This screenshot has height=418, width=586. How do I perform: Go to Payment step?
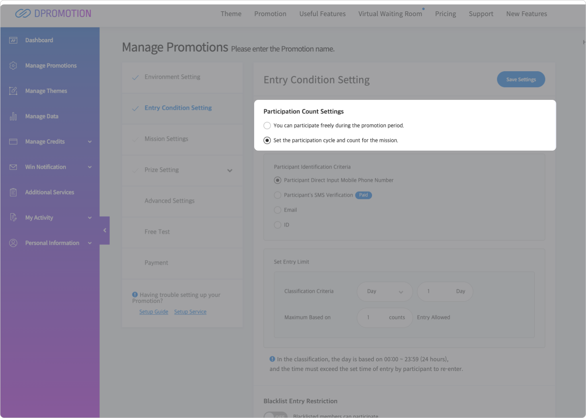(x=183, y=263)
